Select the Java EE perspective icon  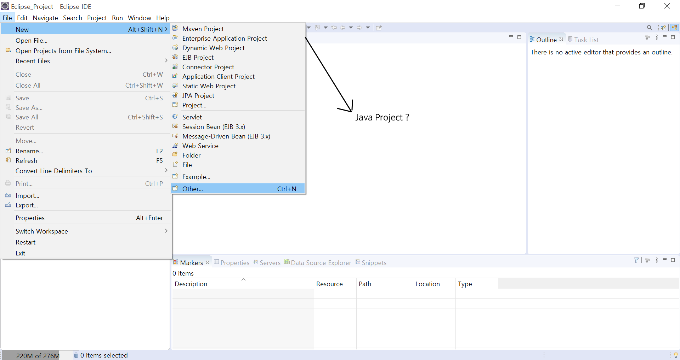(x=674, y=28)
